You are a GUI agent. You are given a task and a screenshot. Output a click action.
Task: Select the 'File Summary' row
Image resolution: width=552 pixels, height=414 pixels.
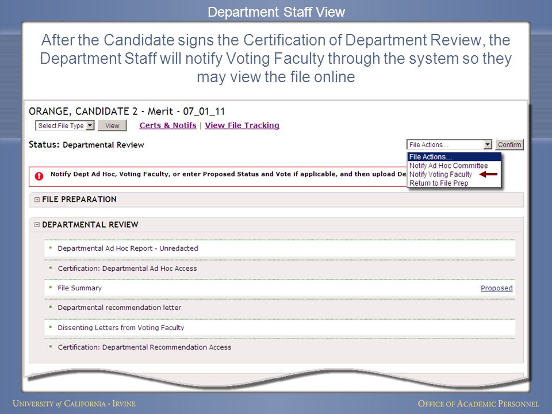[279, 288]
